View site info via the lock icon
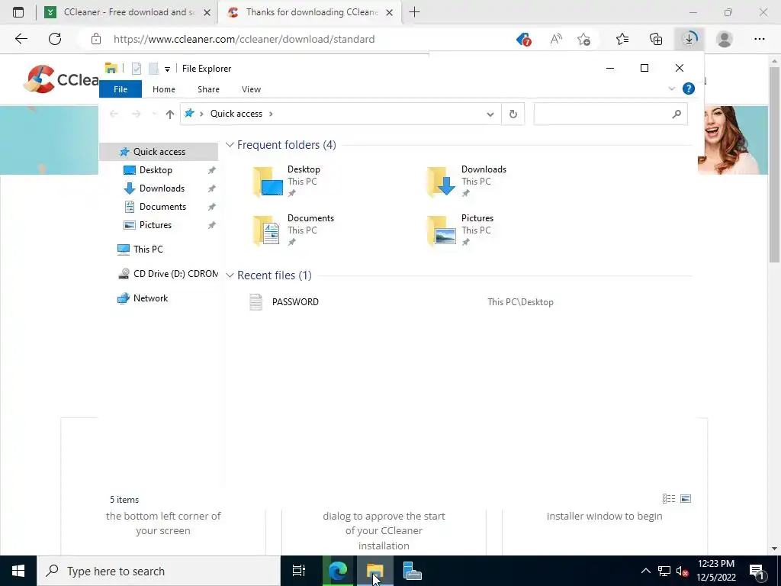 click(x=96, y=39)
